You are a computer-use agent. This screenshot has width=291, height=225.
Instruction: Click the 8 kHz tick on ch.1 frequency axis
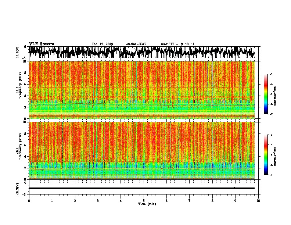26,73
